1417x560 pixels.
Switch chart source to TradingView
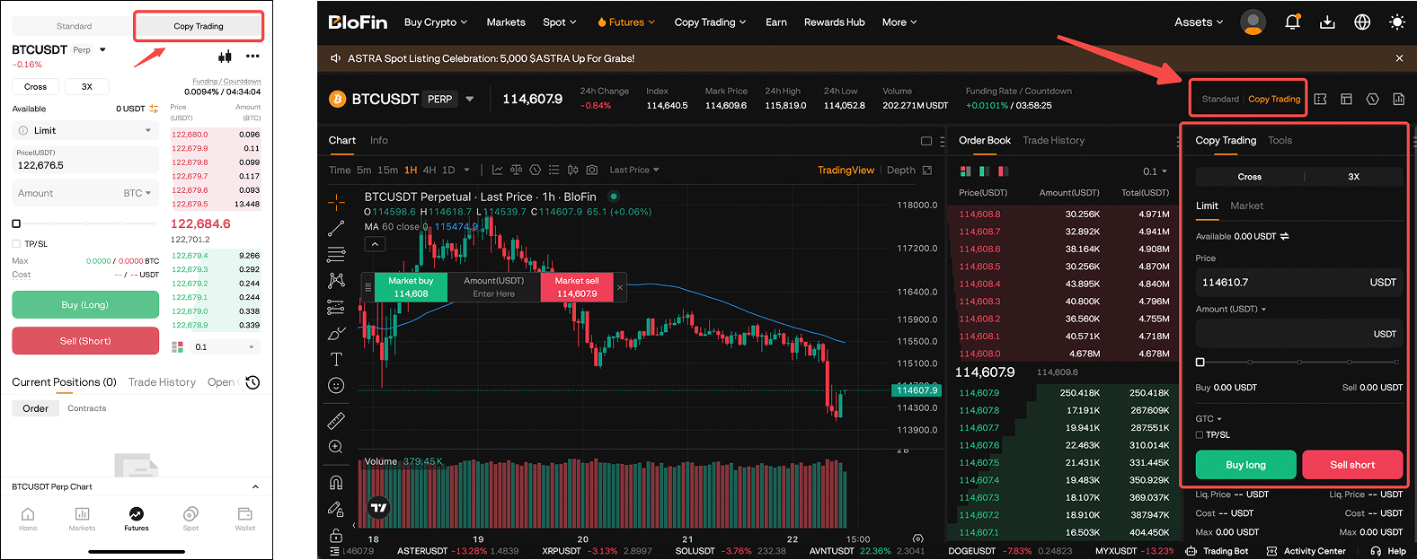pyautogui.click(x=846, y=170)
